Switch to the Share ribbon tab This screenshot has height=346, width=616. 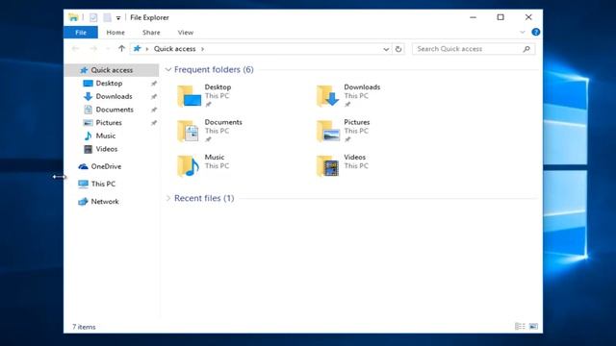(x=151, y=33)
